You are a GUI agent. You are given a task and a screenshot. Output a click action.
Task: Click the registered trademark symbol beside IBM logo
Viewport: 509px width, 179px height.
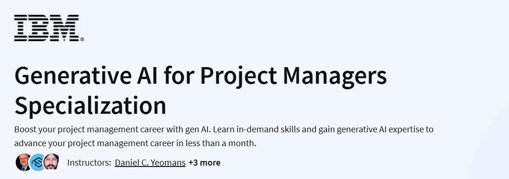(82, 39)
